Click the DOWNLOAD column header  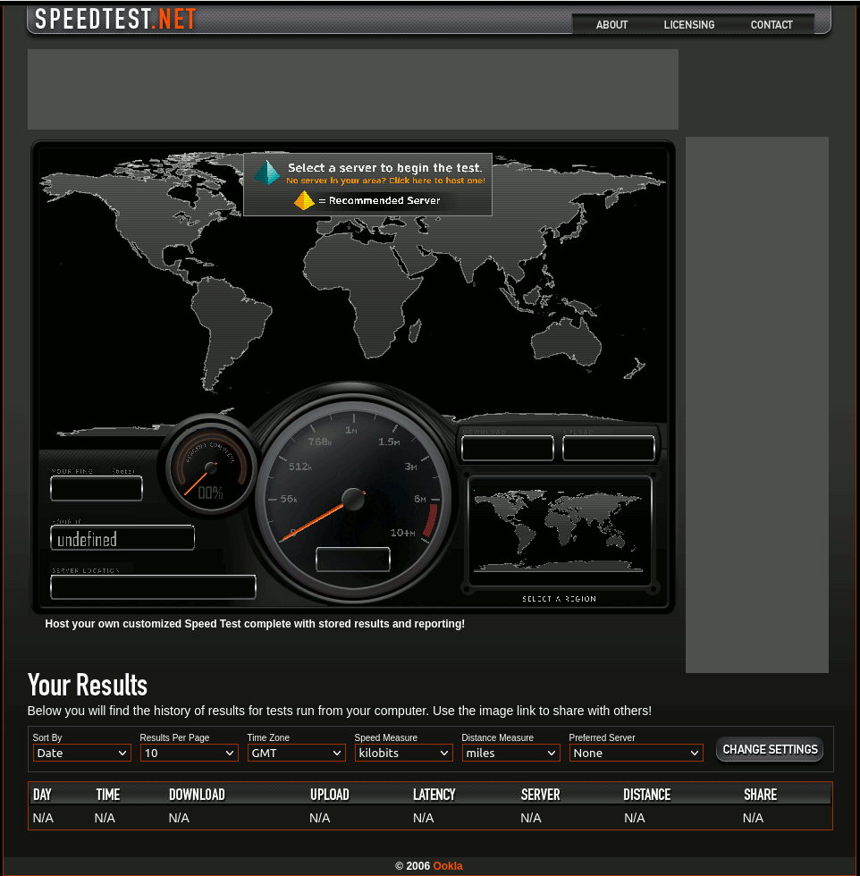tap(197, 795)
